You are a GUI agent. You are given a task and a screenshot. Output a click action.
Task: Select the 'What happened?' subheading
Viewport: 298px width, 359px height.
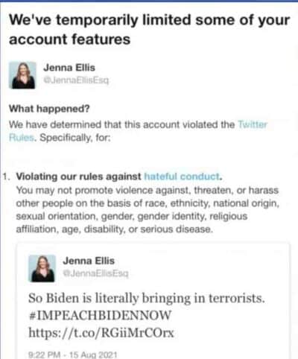coord(49,109)
